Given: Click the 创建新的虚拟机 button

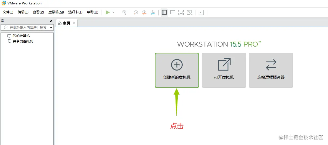Looking at the screenshot, I should 177,70.
